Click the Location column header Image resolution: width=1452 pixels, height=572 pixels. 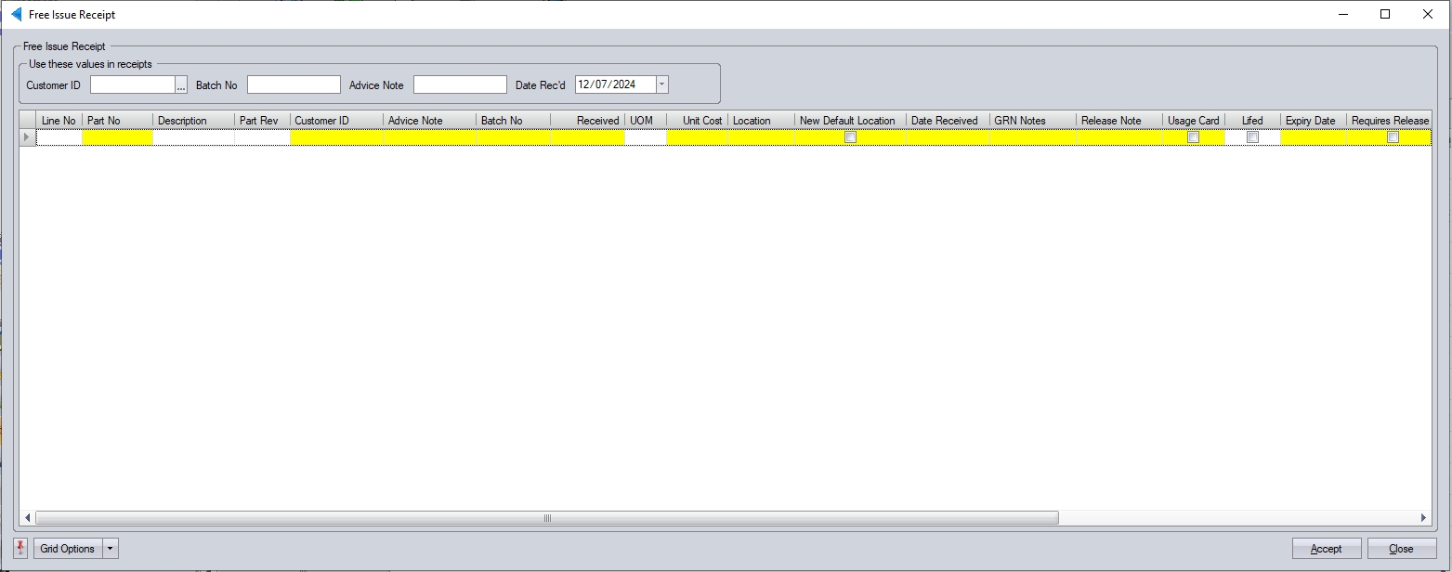click(x=761, y=121)
